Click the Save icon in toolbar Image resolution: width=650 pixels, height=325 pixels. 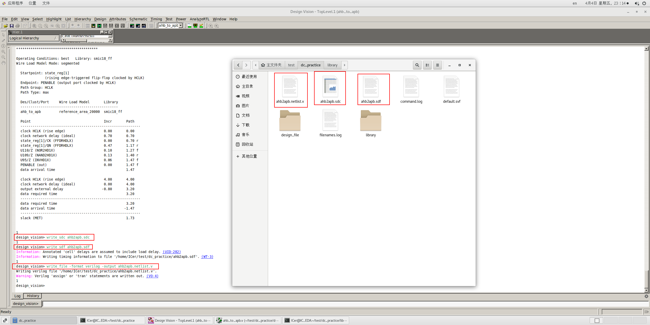point(12,26)
